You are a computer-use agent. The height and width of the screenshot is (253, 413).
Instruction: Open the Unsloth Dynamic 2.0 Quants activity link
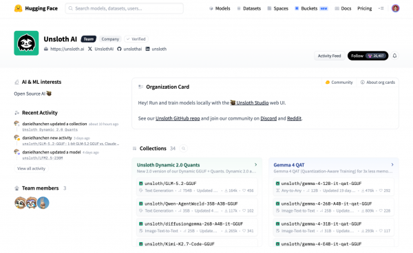[x=50, y=130]
